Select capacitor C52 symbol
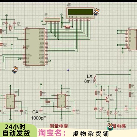Screen dimensions: 137x137 (74, 111)
